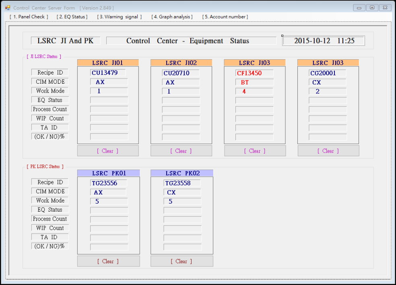Open the "5. Account number" menu

coord(225,17)
